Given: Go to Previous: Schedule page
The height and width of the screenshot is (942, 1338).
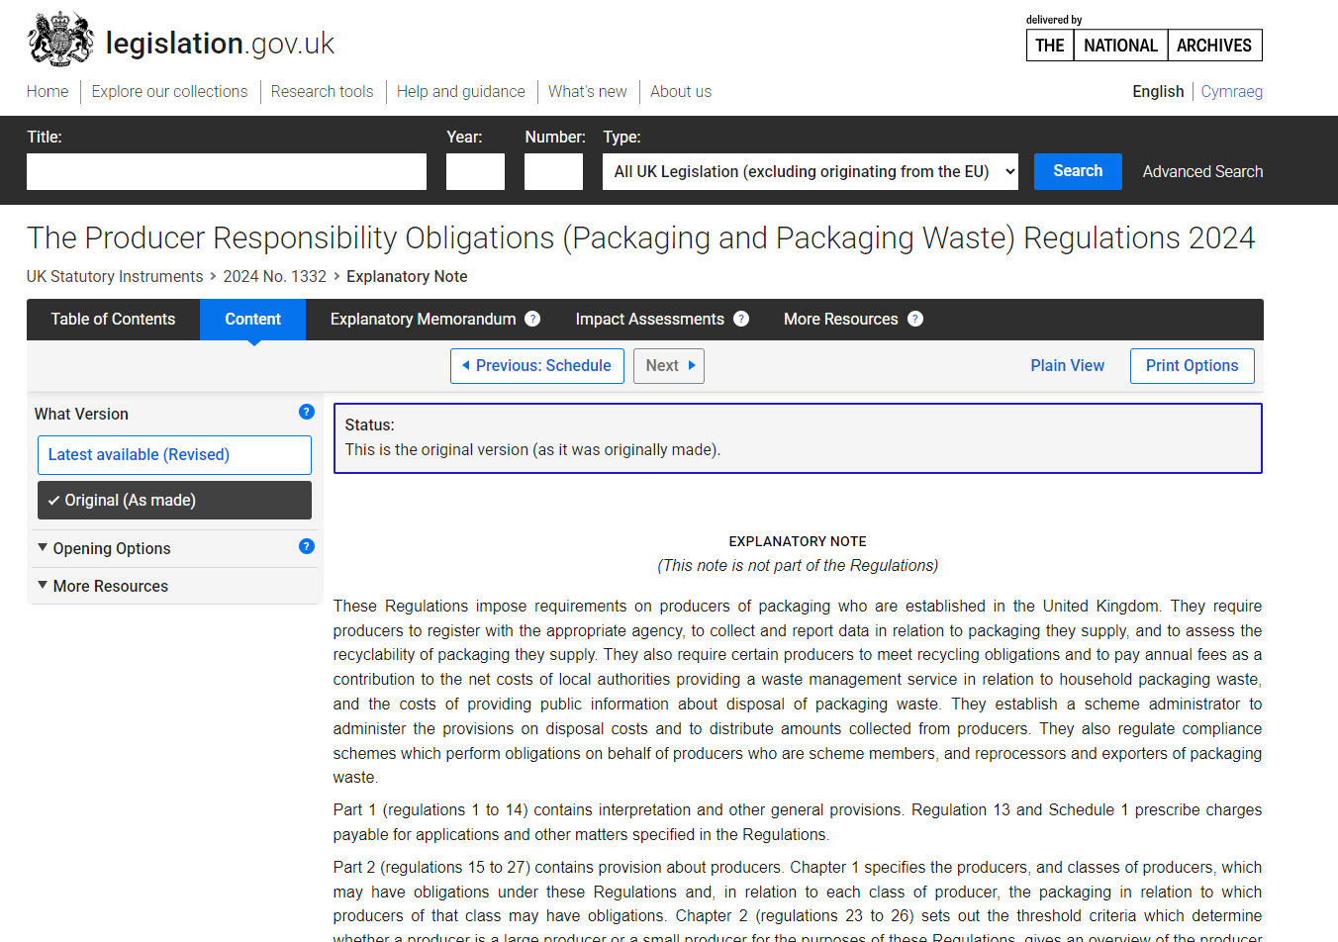Looking at the screenshot, I should point(536,365).
